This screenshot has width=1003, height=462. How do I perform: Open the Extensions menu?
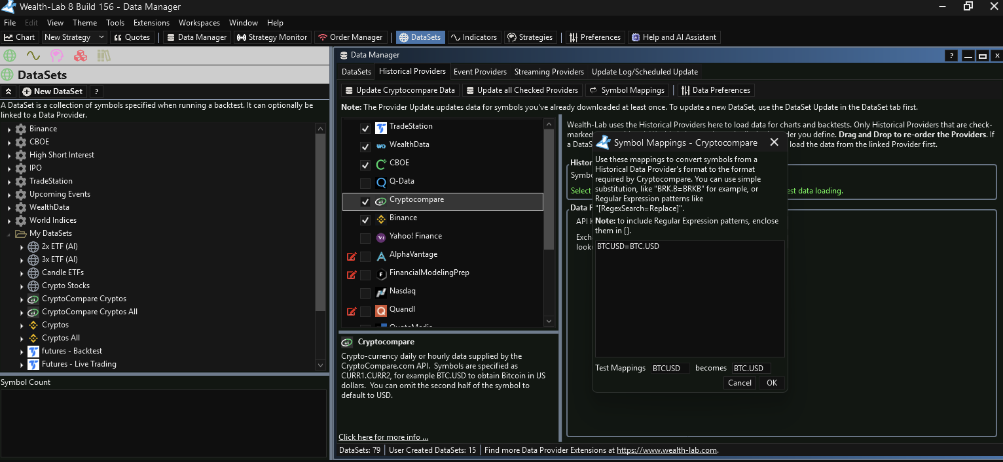(x=151, y=23)
